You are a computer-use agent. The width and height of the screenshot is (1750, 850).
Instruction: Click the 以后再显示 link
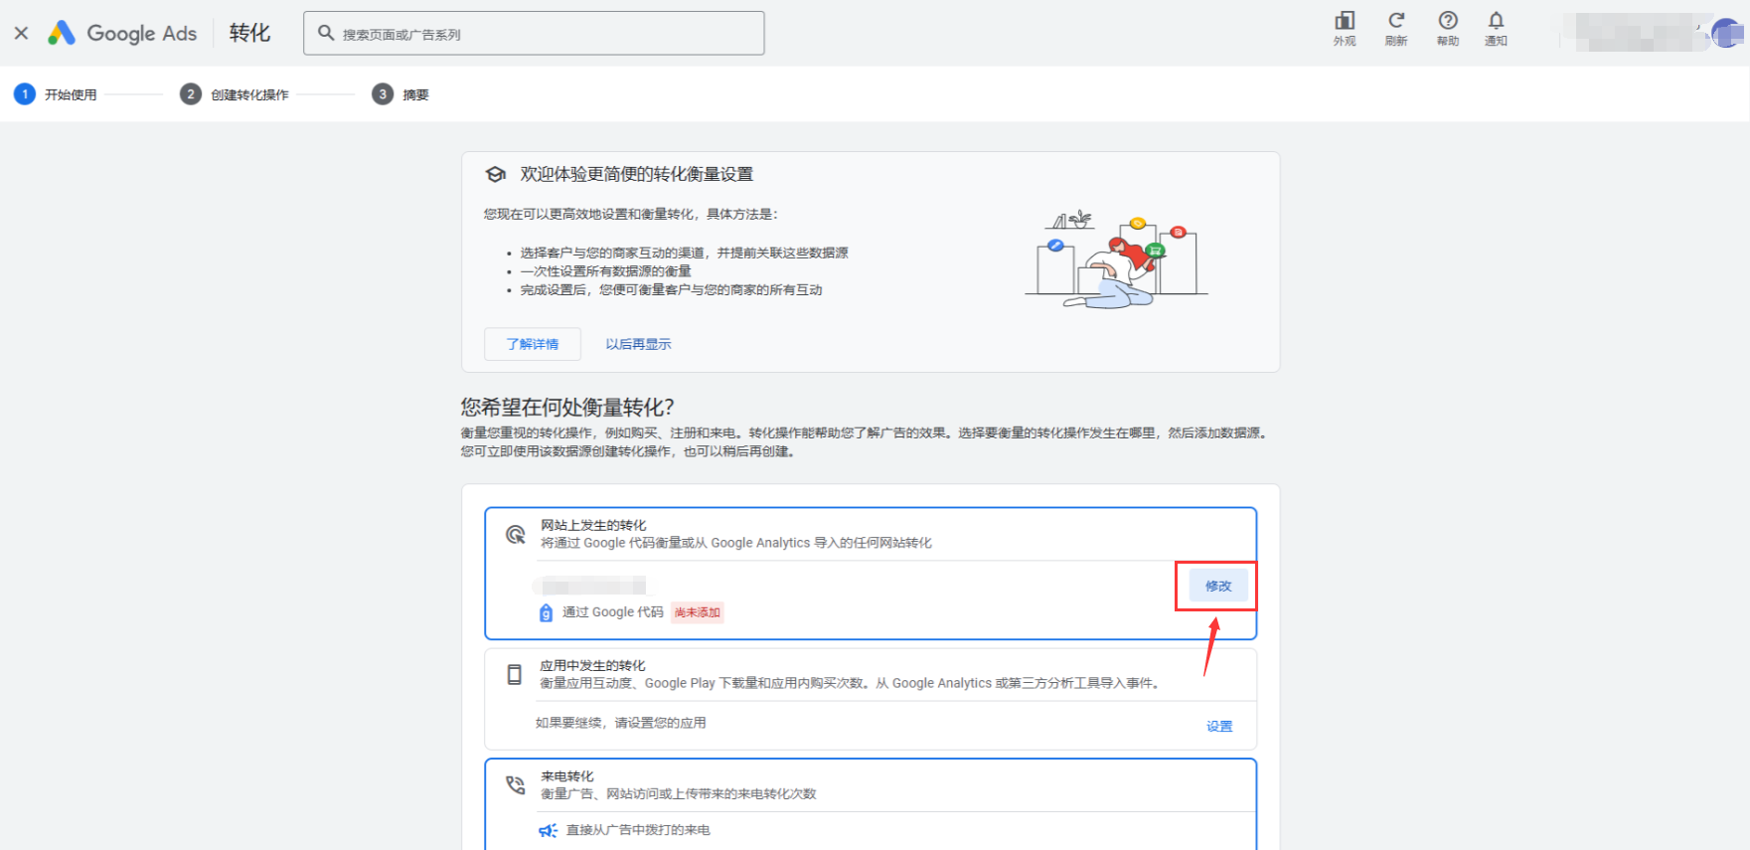click(639, 344)
